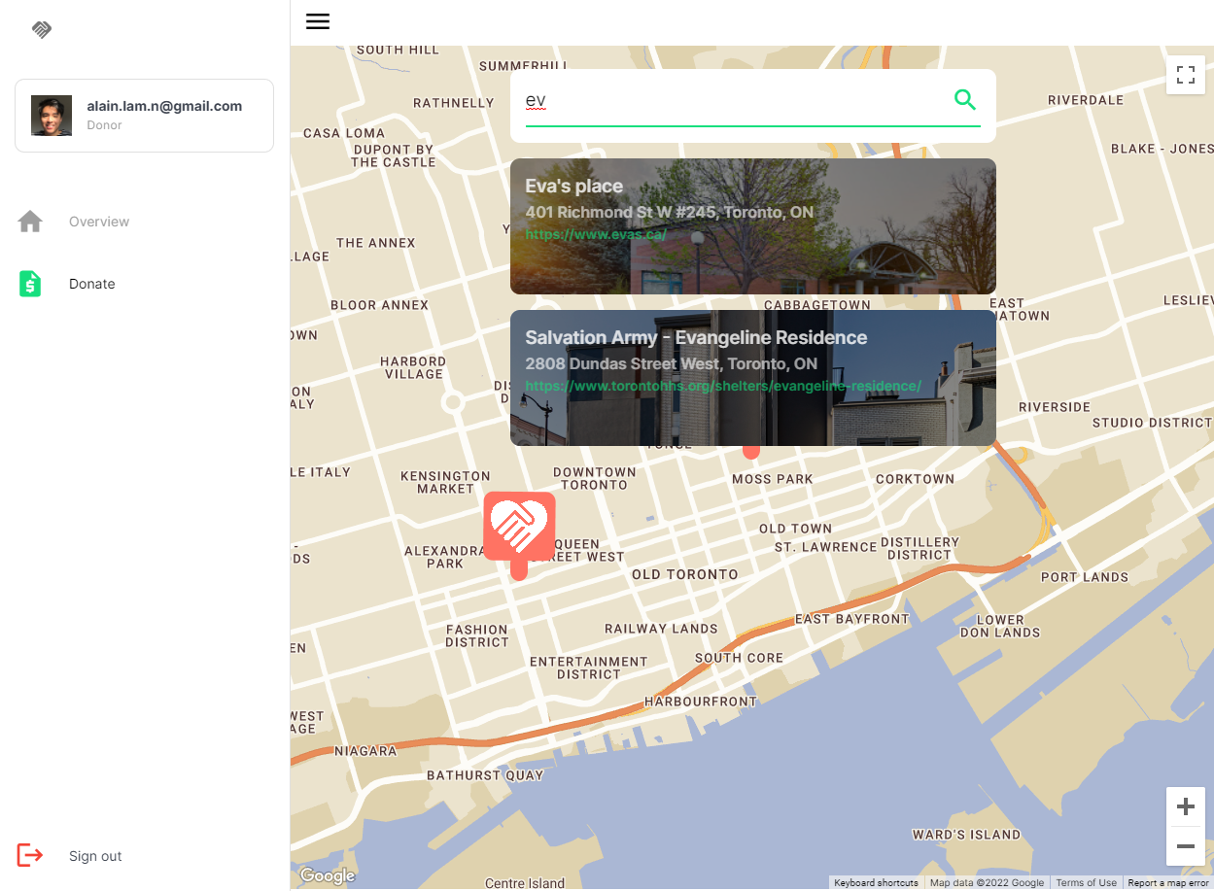Viewport: 1214px width, 891px height.
Task: Click the green search magnifier icon
Action: point(965,99)
